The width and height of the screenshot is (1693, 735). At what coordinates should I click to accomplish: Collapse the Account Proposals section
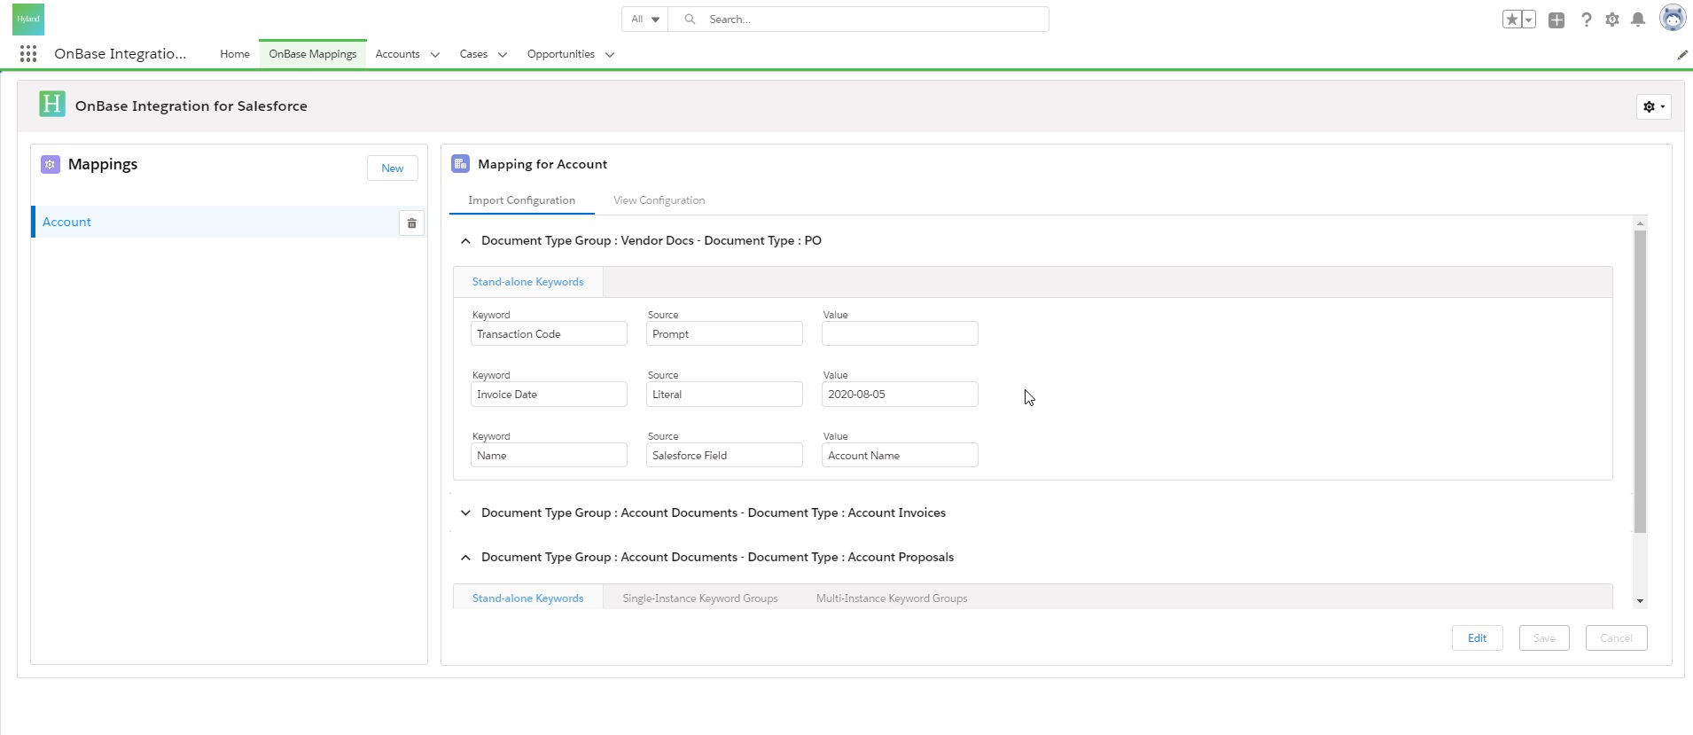click(x=465, y=558)
